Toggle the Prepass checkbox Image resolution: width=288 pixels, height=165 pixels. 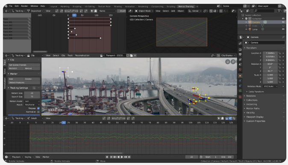[x=38, y=108]
